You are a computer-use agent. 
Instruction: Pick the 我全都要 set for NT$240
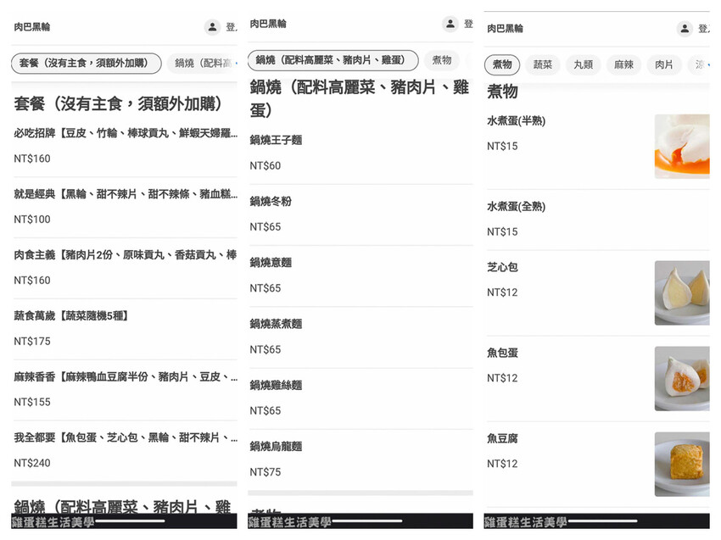tap(125, 450)
